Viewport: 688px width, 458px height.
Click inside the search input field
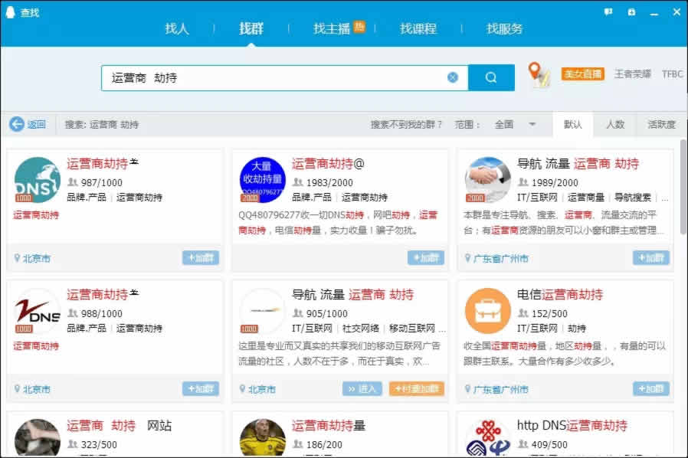pyautogui.click(x=276, y=77)
